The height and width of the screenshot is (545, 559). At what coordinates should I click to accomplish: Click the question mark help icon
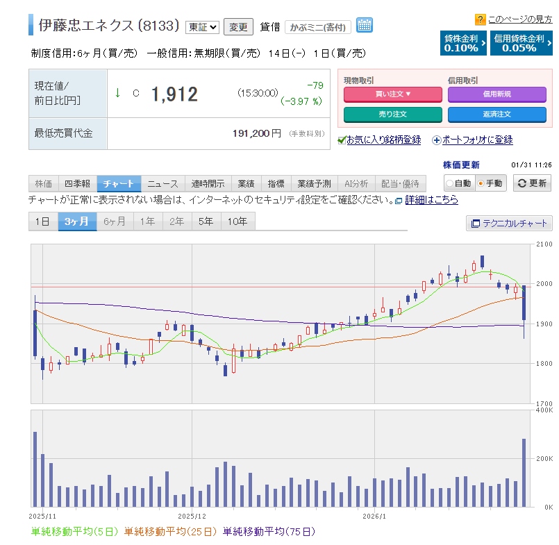tap(480, 19)
